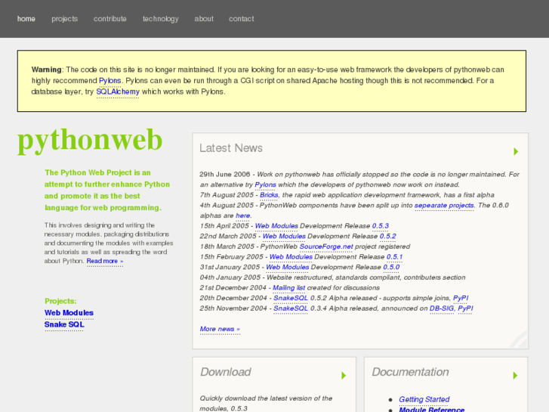
Task: Open PyPI link in 25th November entry
Action: pos(466,308)
